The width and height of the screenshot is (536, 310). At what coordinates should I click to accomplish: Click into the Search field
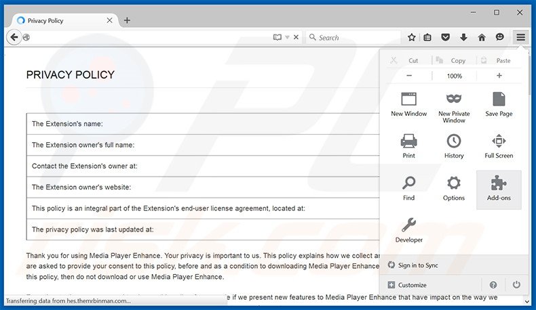[353, 37]
